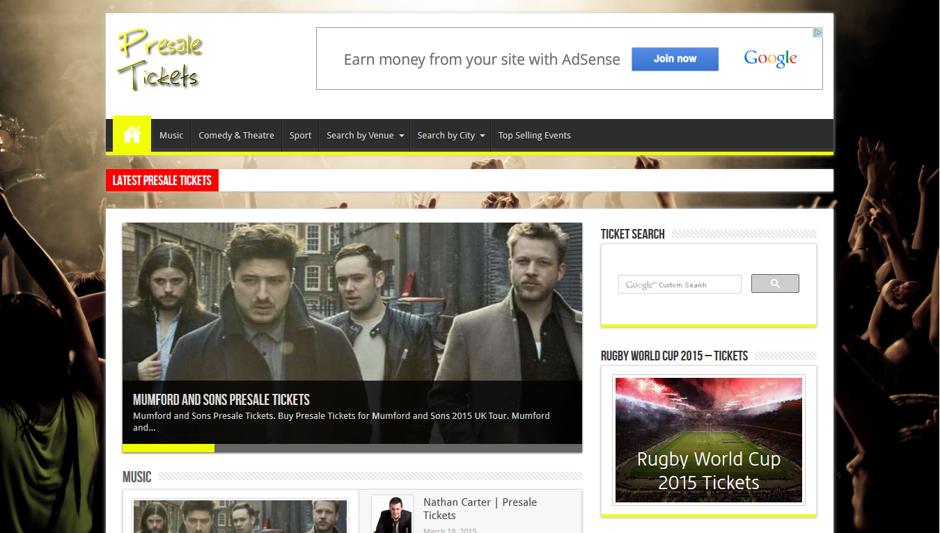Open Rugby World Cup 2015 Tickets image
The height and width of the screenshot is (533, 940).
click(x=709, y=440)
